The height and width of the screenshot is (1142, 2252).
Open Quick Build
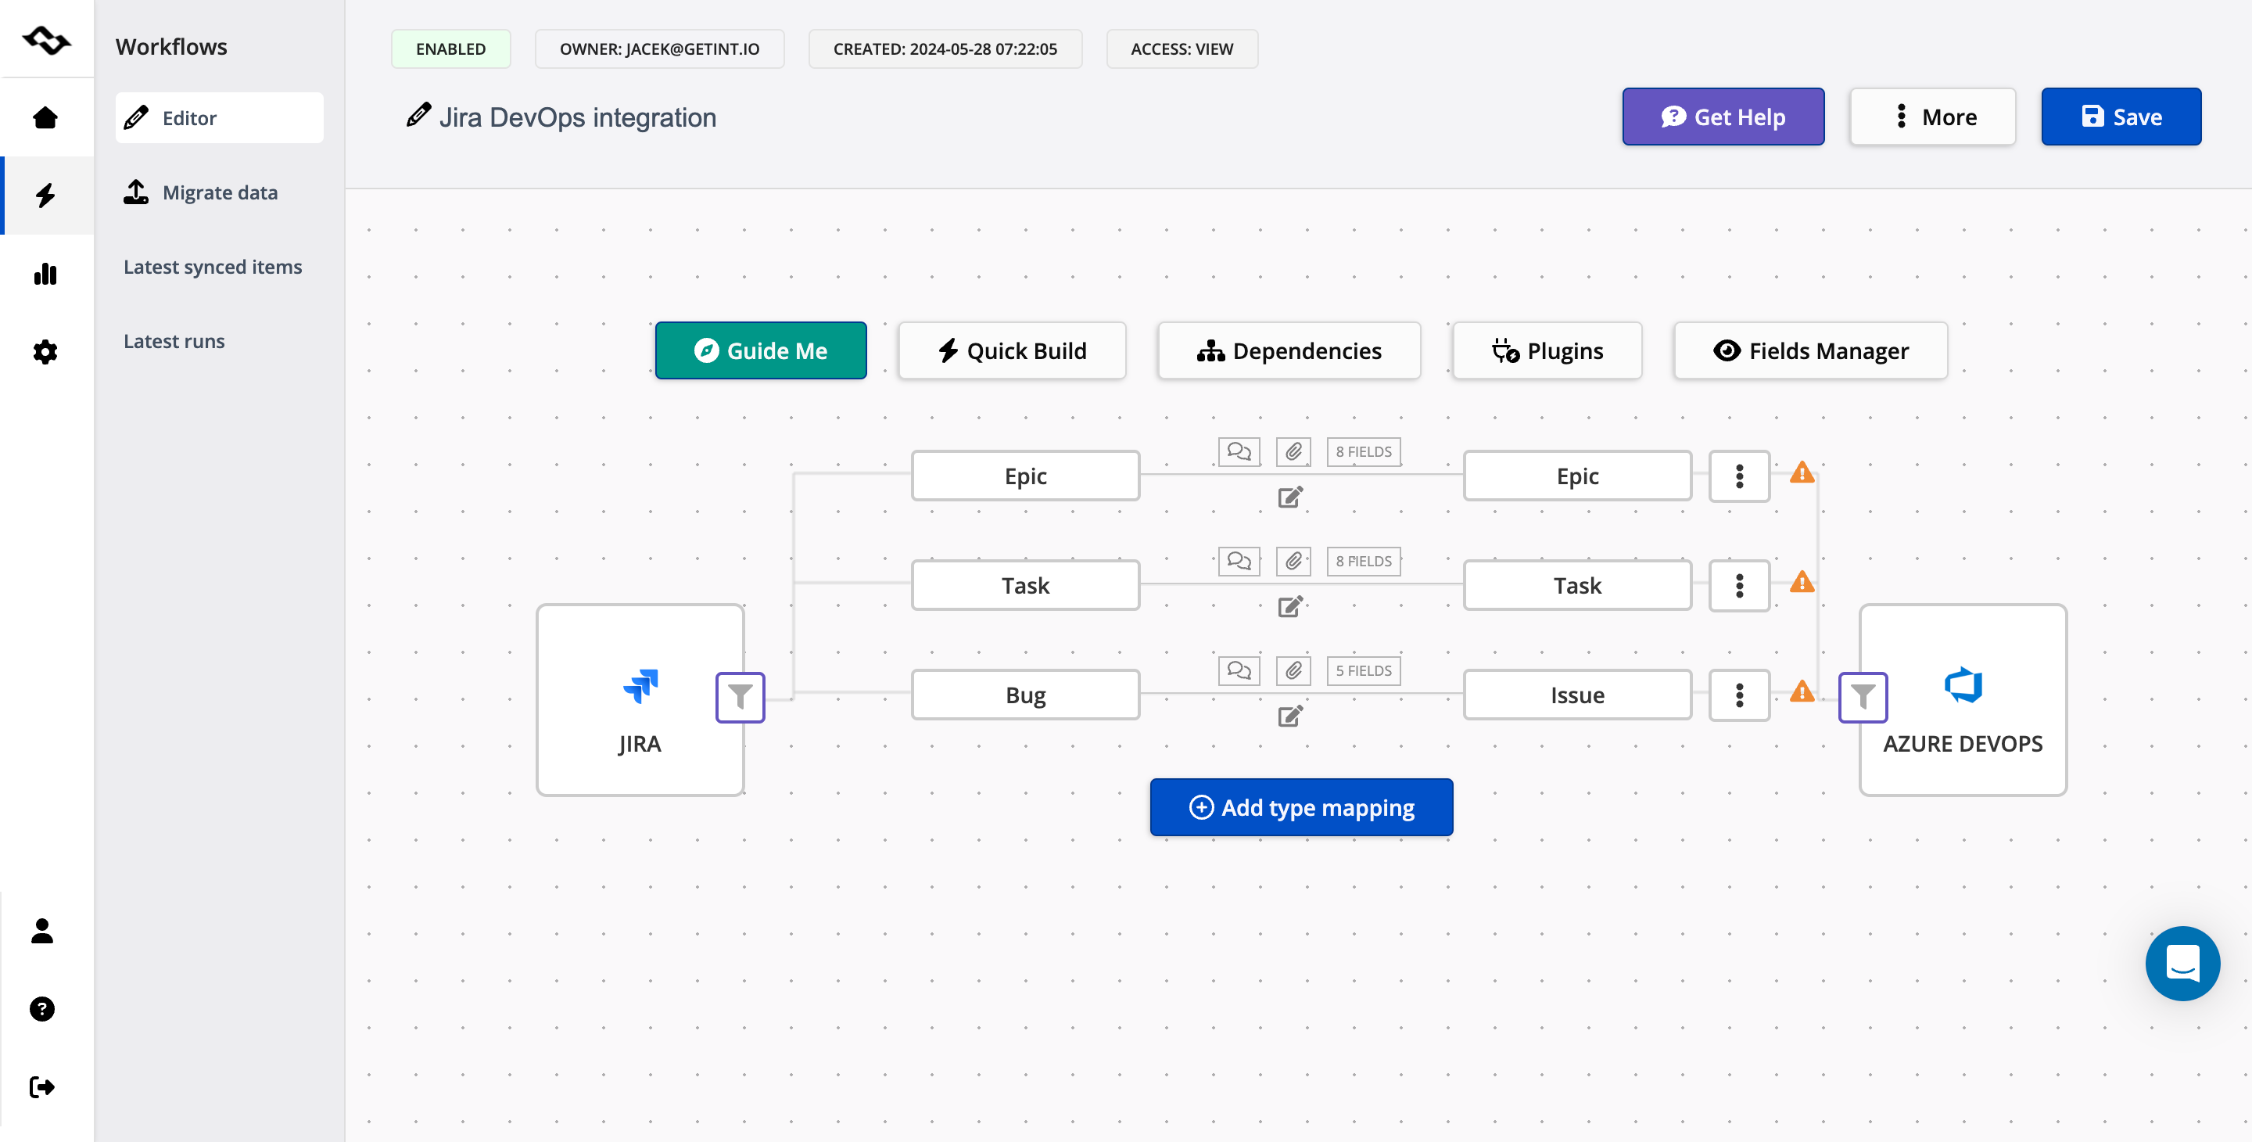click(1013, 350)
